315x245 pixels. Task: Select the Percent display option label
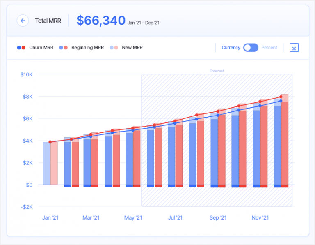click(269, 48)
